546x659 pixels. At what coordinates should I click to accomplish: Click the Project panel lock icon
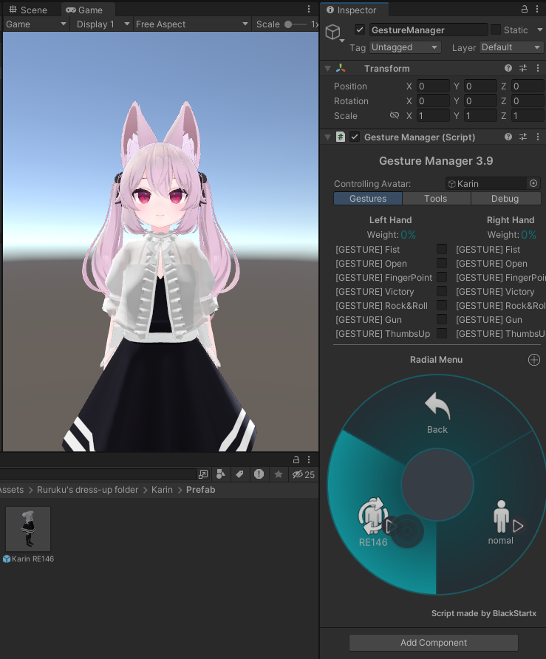click(x=296, y=460)
